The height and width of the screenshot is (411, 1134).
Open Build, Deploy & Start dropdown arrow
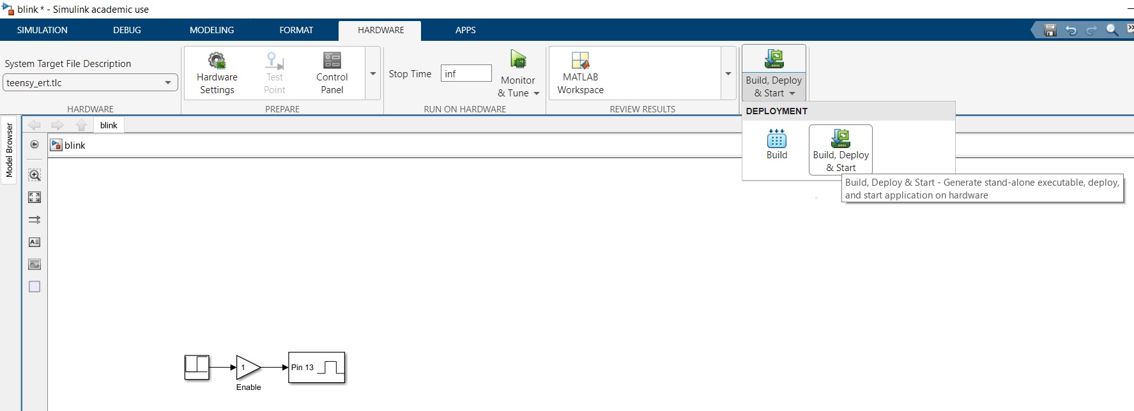[x=792, y=93]
